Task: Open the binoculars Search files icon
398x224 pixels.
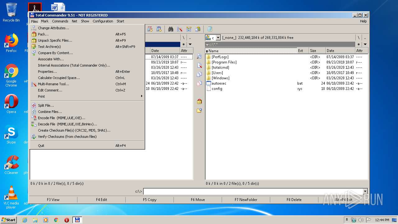Action: (171, 29)
